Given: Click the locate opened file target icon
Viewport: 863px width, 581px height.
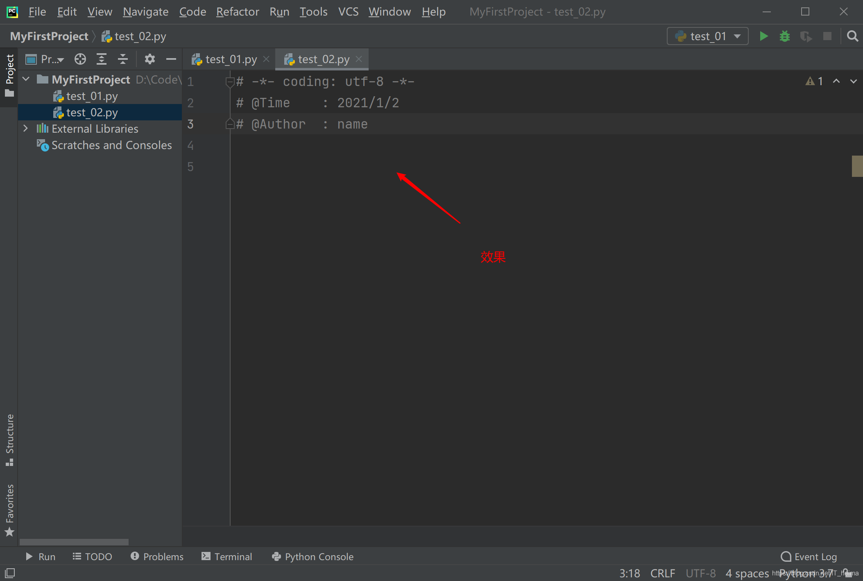Looking at the screenshot, I should pos(80,59).
